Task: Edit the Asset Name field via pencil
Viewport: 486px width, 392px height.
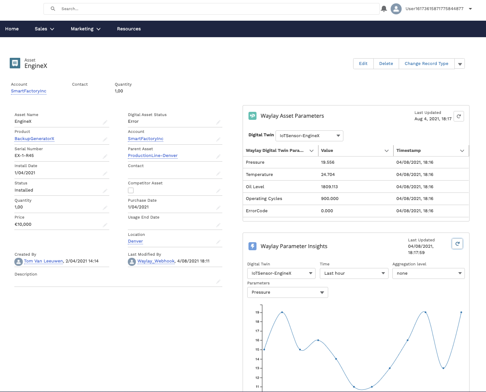Action: [x=105, y=122]
